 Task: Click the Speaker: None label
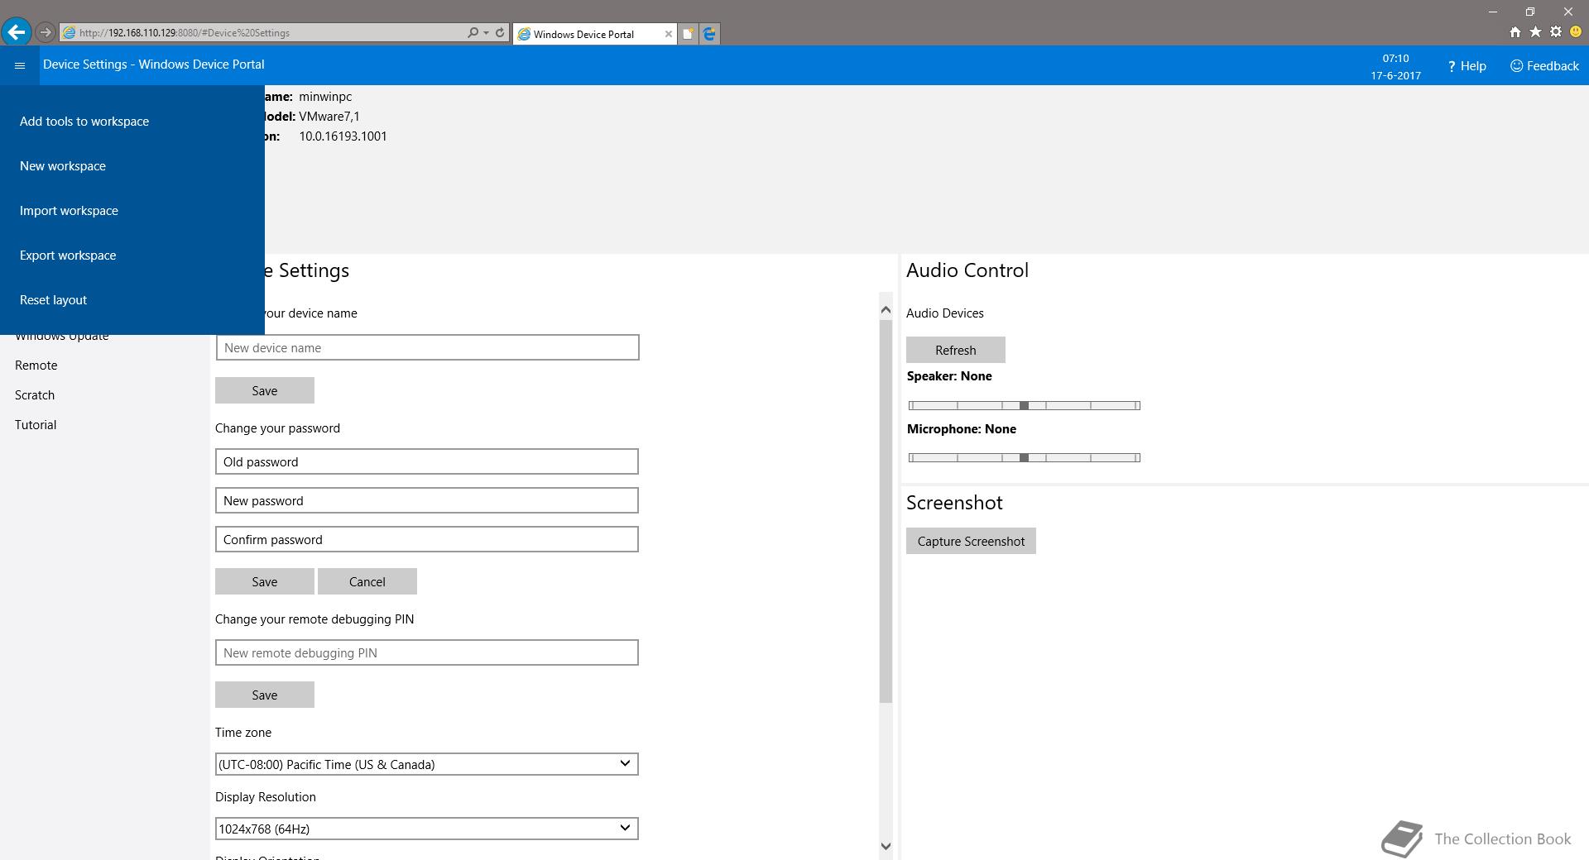(x=949, y=376)
